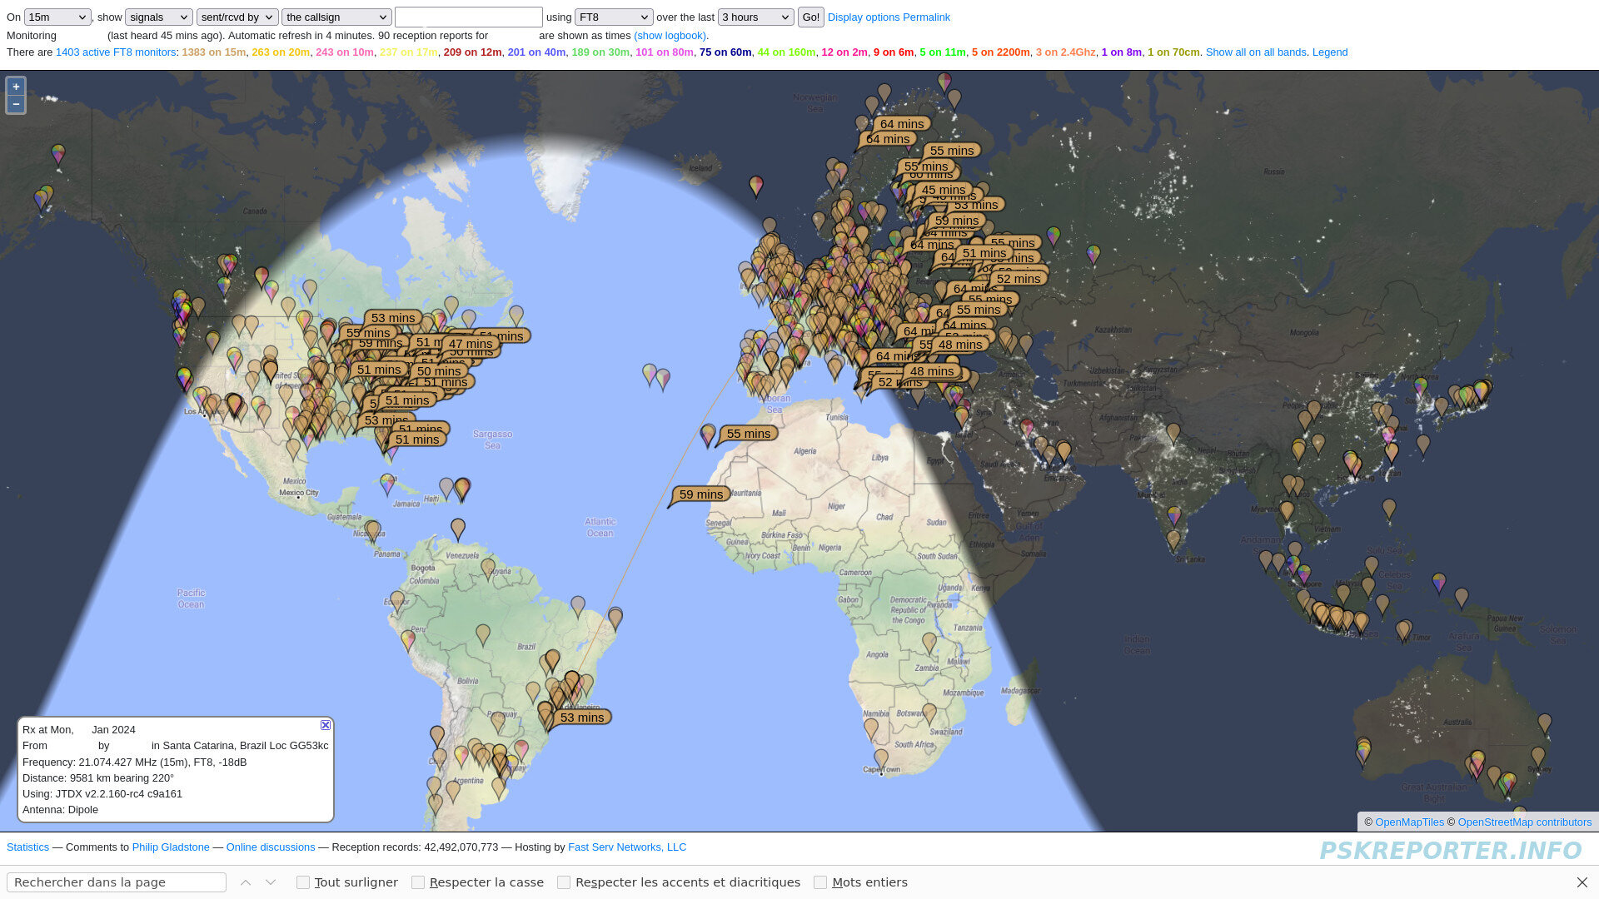Zoom in the map with plus button
The width and height of the screenshot is (1599, 899).
(16, 87)
